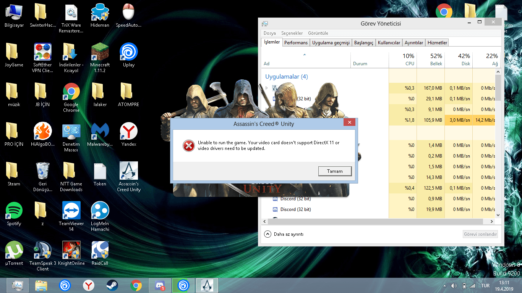The image size is (522, 293).
Task: Toggle sort arrow above Ad column
Action: (x=305, y=55)
